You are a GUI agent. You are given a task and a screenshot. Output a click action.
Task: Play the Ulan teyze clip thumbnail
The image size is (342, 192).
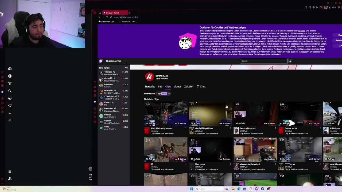[x=211, y=149]
